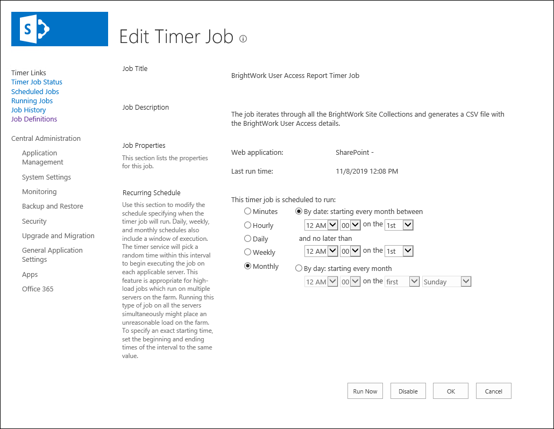The width and height of the screenshot is (554, 429).
Task: Open the no-later-than hour dropdown
Action: tap(321, 251)
